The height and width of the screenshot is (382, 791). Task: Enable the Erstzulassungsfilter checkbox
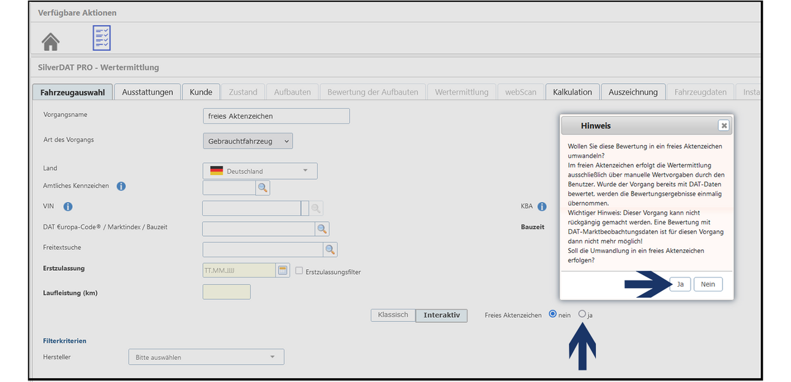[x=299, y=271]
